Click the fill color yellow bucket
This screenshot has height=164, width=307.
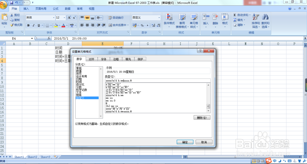(56, 25)
